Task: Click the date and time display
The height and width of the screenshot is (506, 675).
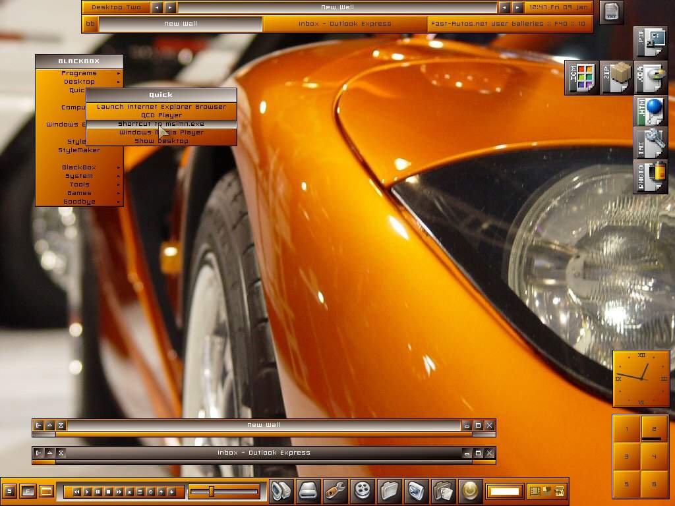Action: 558,7
